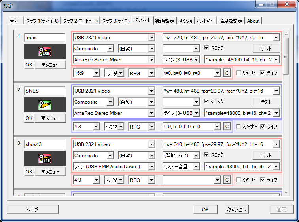Viewport: 299px width, 222px height.
Task: Open the (選択しない) dropdown in preset 3
Action: coord(181,155)
